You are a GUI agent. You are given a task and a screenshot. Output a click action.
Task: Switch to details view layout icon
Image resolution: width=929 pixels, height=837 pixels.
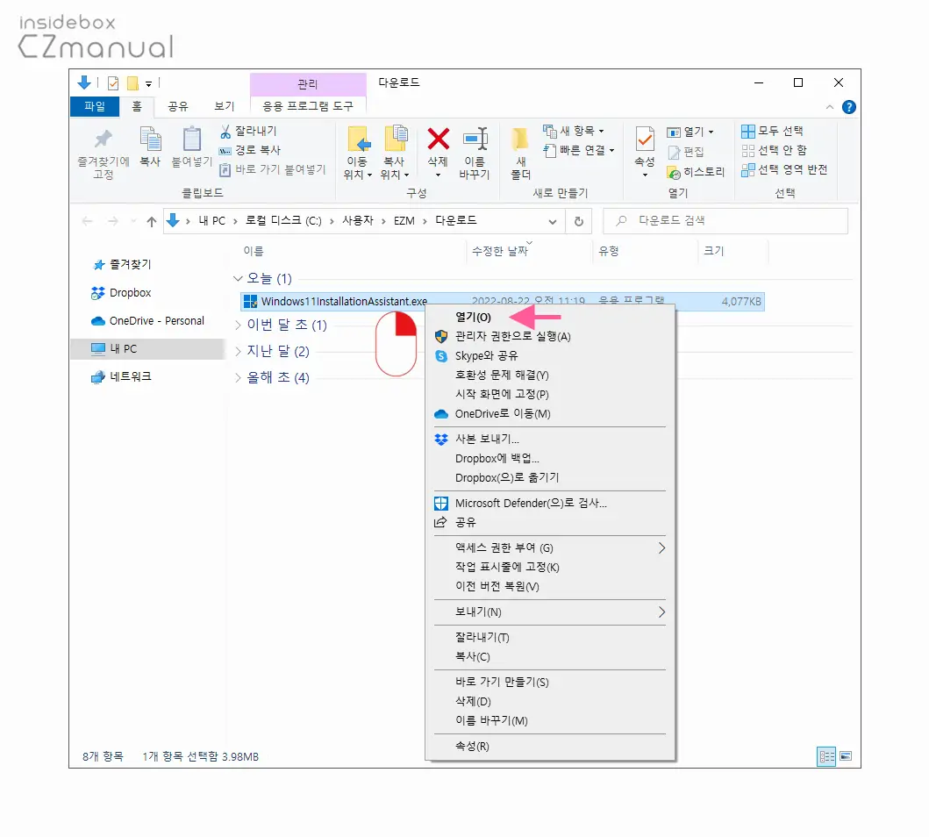click(x=825, y=756)
